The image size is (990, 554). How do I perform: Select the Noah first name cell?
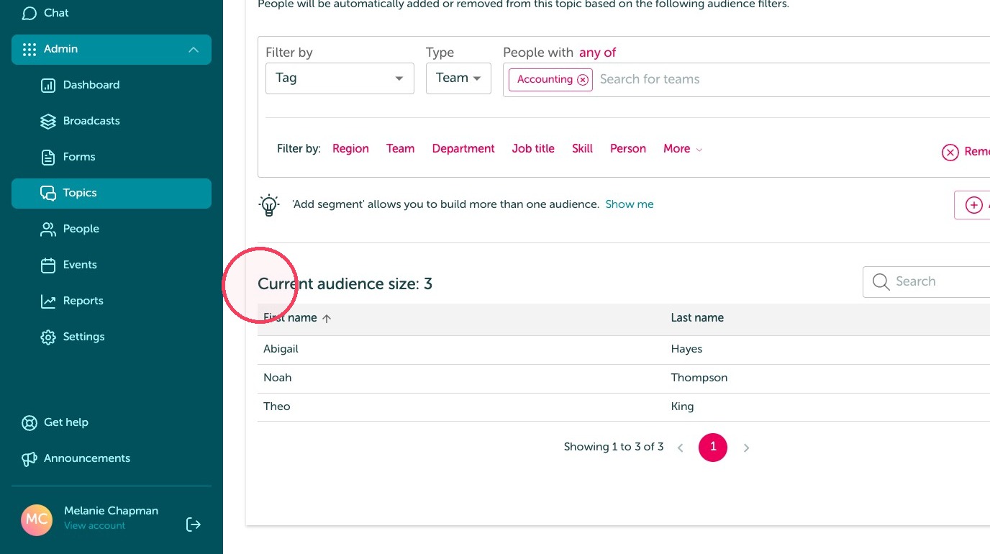277,378
